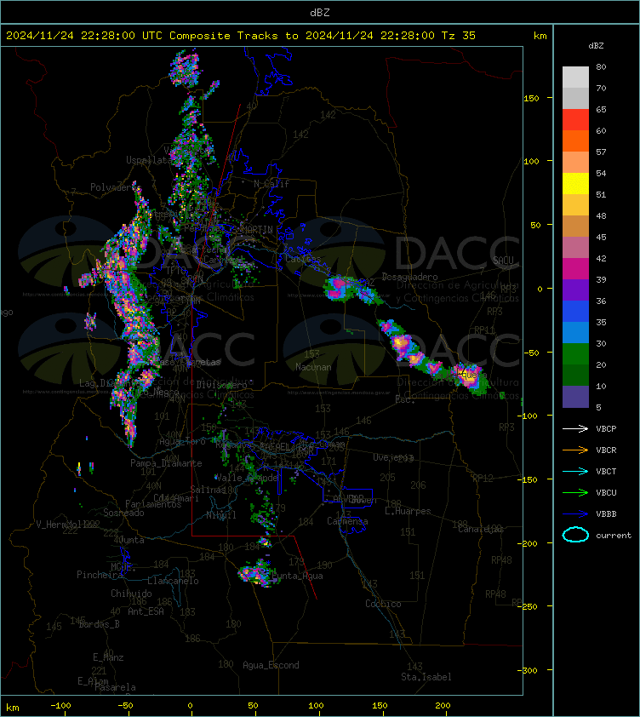Image resolution: width=640 pixels, height=717 pixels.
Task: Click the 'km' unit label beside the x-axis
Action: (13, 708)
